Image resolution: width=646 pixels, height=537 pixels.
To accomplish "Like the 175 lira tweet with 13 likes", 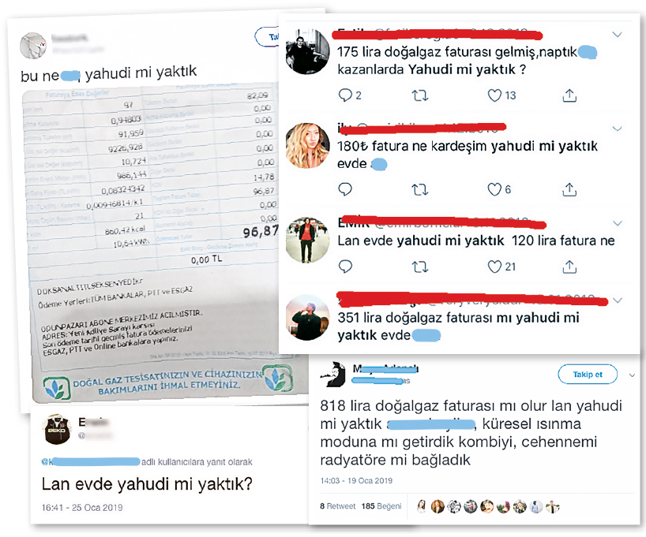I will pos(494,95).
